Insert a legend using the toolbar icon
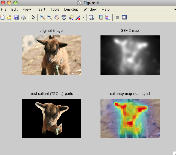Image resolution: width=176 pixels, height=155 pixels. (x=108, y=17)
